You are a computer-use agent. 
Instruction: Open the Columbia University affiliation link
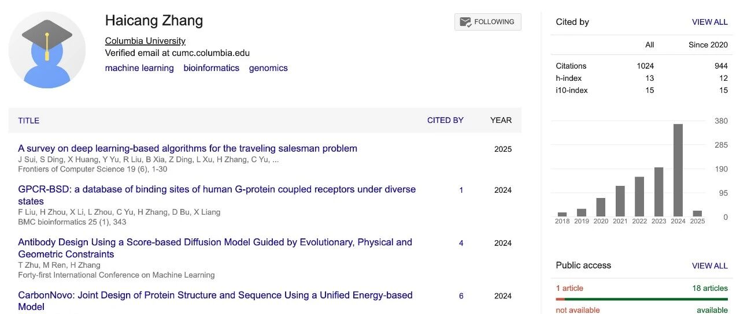click(x=145, y=41)
